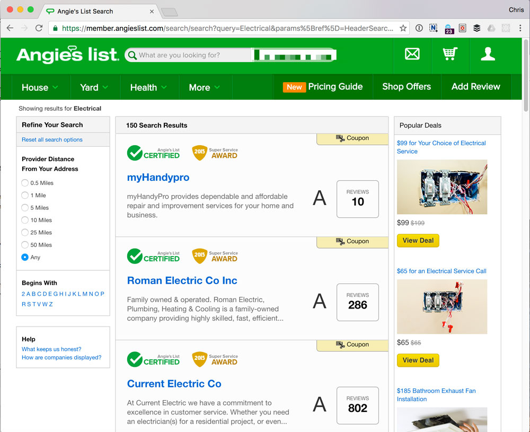Select the 25 Miles distance radio
The height and width of the screenshot is (432, 530).
pos(25,233)
